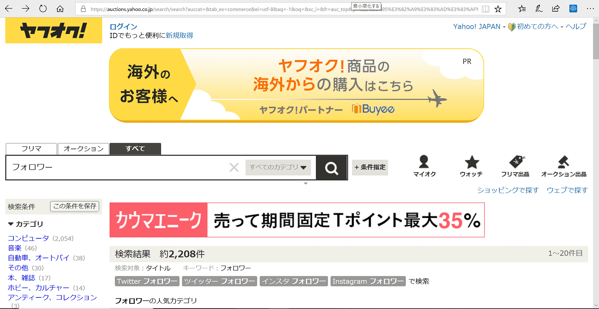Open the すべてのカテゴリ dropdown
Image resolution: width=599 pixels, height=309 pixels.
[278, 167]
